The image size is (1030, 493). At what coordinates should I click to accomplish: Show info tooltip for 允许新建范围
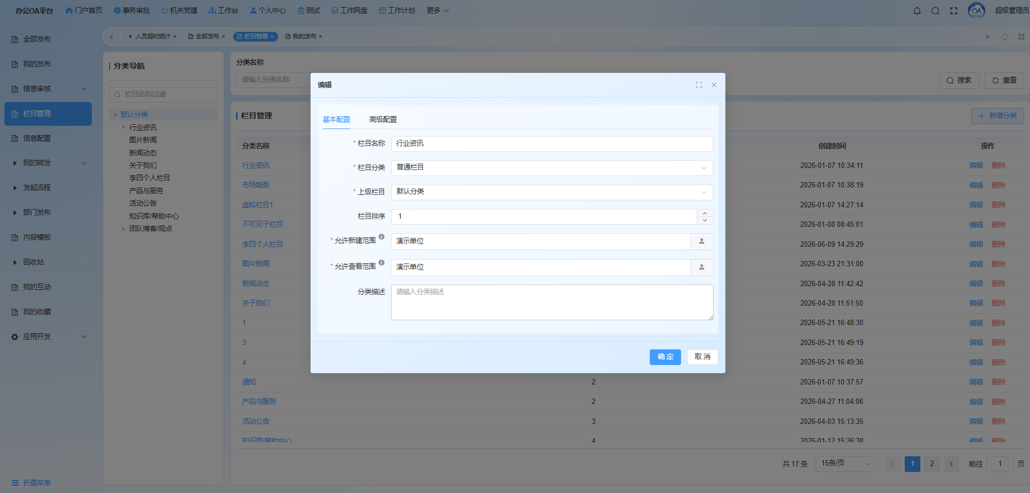381,237
